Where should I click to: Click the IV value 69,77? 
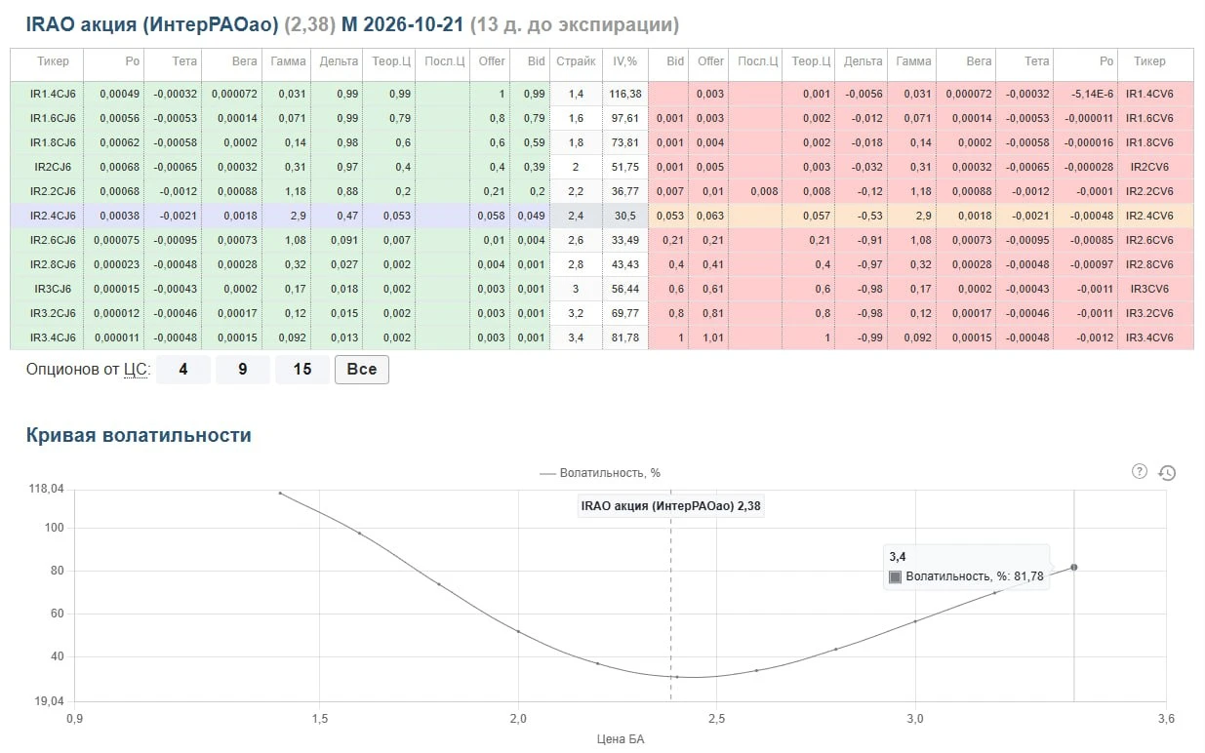coord(625,313)
